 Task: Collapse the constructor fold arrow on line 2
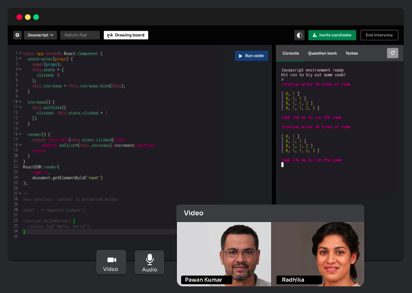click(20, 59)
